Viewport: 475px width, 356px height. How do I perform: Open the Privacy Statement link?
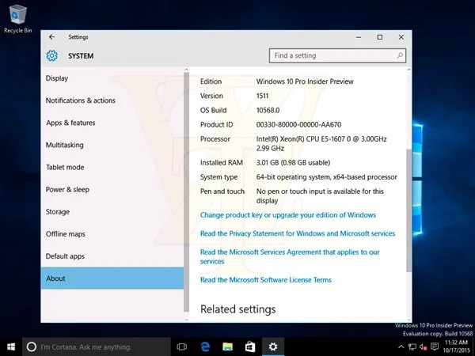pyautogui.click(x=298, y=233)
